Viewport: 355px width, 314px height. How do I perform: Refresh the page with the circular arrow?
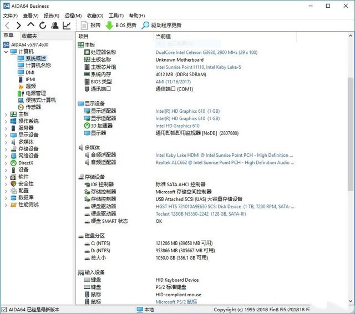click(x=43, y=25)
